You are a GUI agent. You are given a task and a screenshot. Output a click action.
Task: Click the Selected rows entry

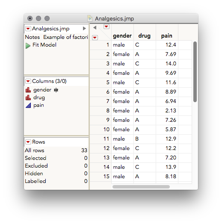[56, 158]
